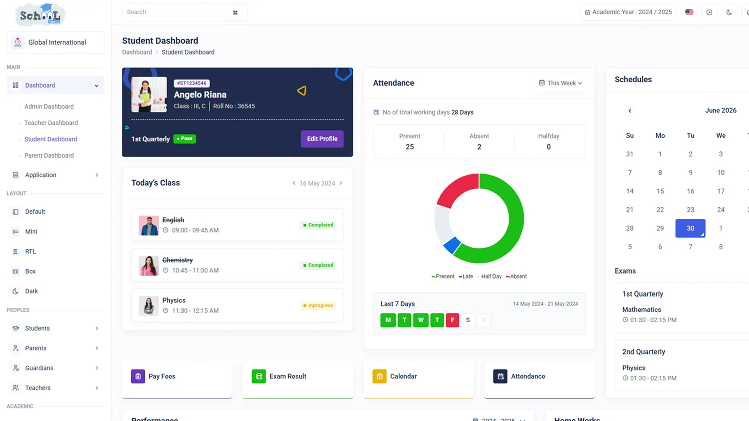Viewport: 749px width, 421px height.
Task: Click the Pay Fees purple icon
Action: coord(138,376)
